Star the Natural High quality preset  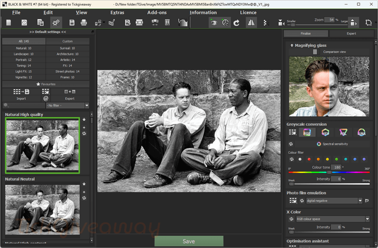pos(84,120)
